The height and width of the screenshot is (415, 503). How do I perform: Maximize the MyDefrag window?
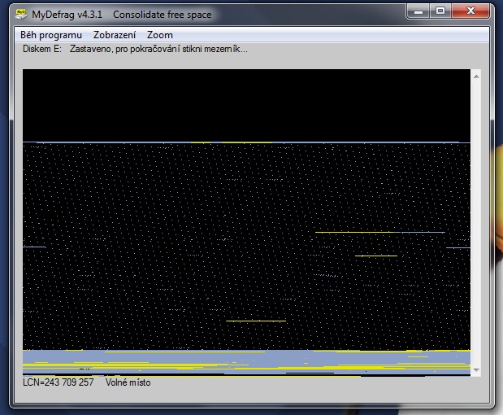pos(440,11)
